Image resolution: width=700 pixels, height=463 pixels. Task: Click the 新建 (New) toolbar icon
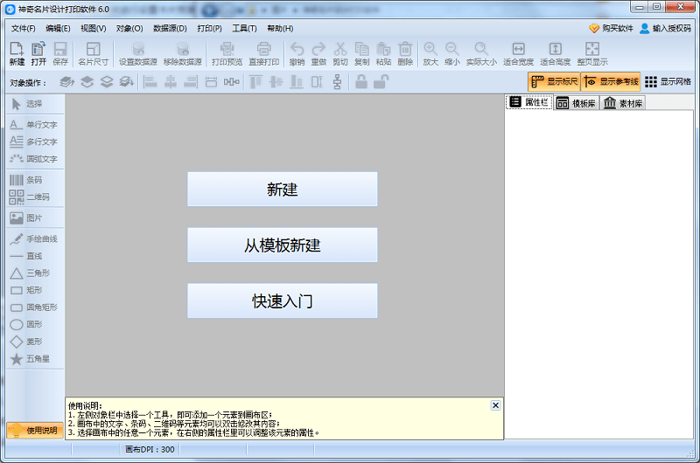(x=17, y=53)
